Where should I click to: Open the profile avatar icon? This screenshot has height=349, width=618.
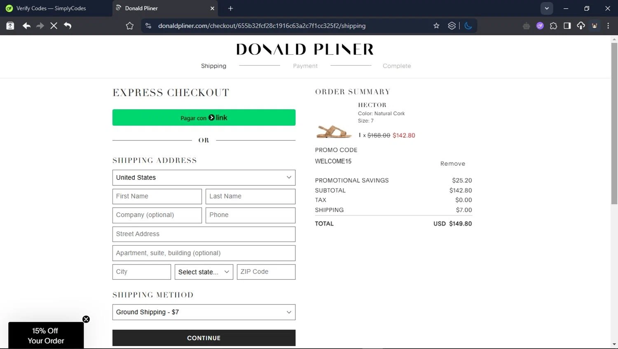[x=595, y=26]
